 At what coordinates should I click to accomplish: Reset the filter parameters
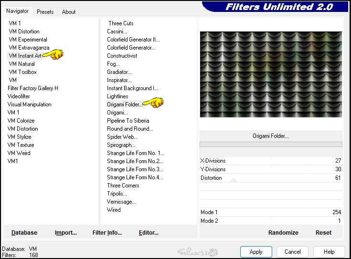pos(323,233)
